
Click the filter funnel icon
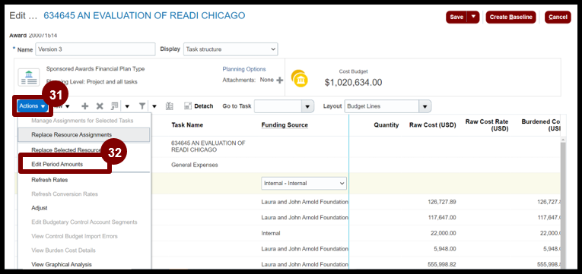pyautogui.click(x=142, y=106)
